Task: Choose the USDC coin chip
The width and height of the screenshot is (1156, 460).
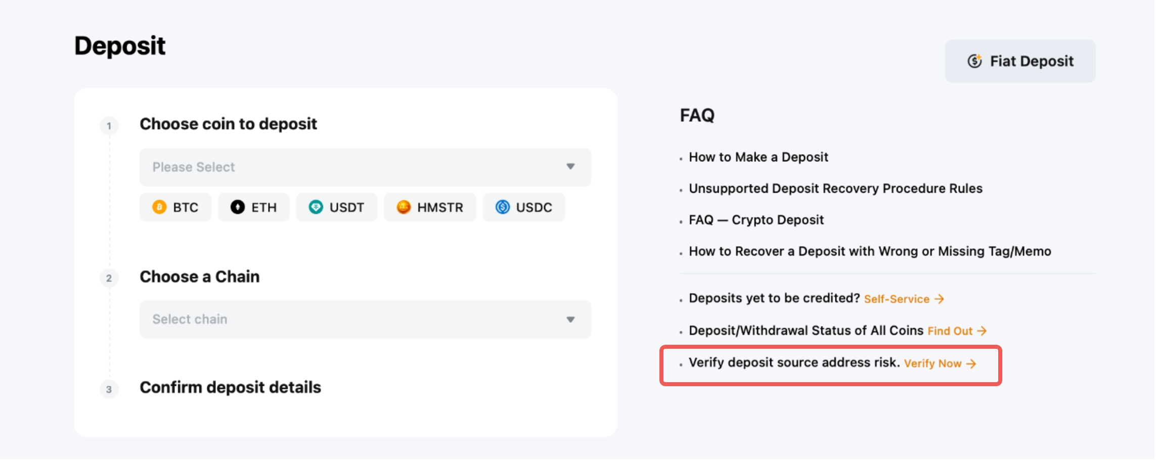Action: [523, 207]
